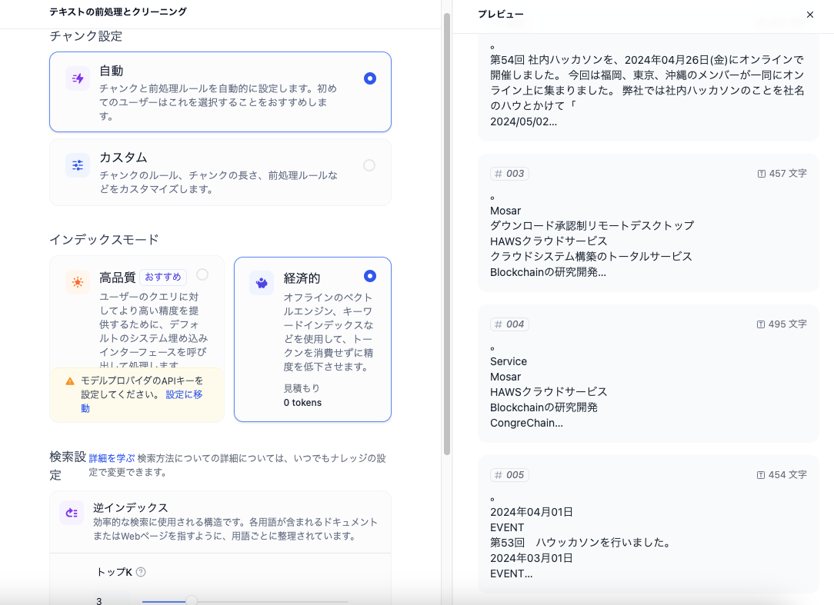Click the sliders icon beside カスタム

point(78,165)
